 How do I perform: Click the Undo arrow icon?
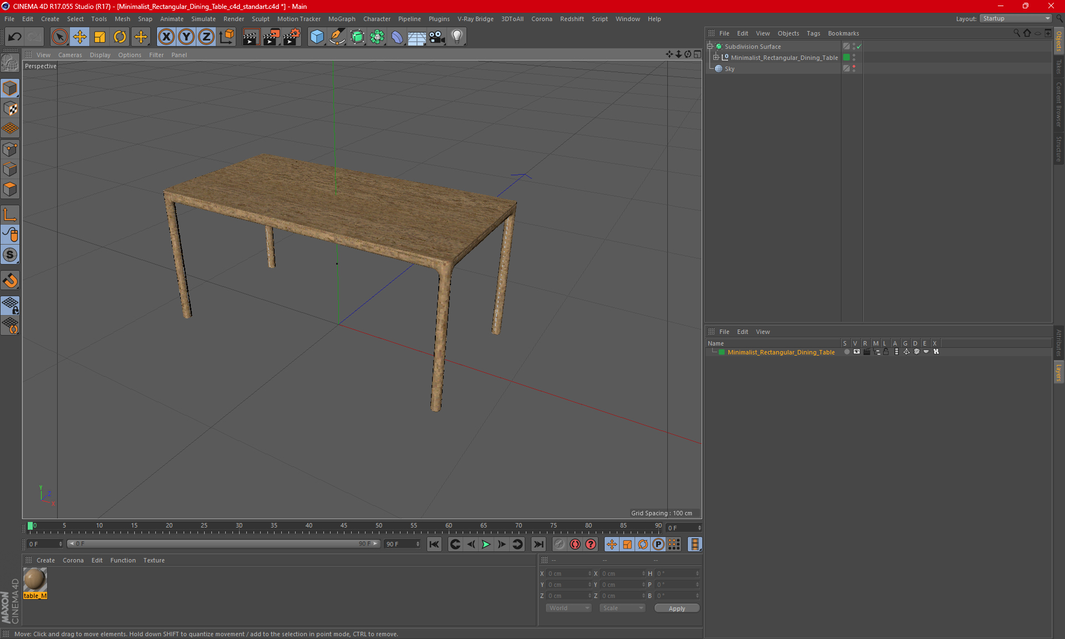[x=15, y=37]
